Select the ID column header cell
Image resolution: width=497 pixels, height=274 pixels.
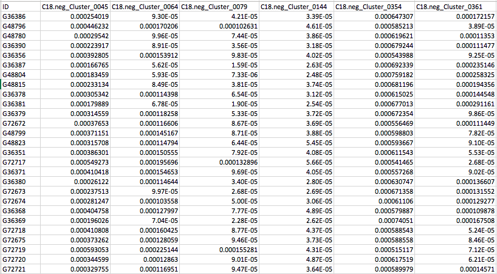click(x=21, y=6)
